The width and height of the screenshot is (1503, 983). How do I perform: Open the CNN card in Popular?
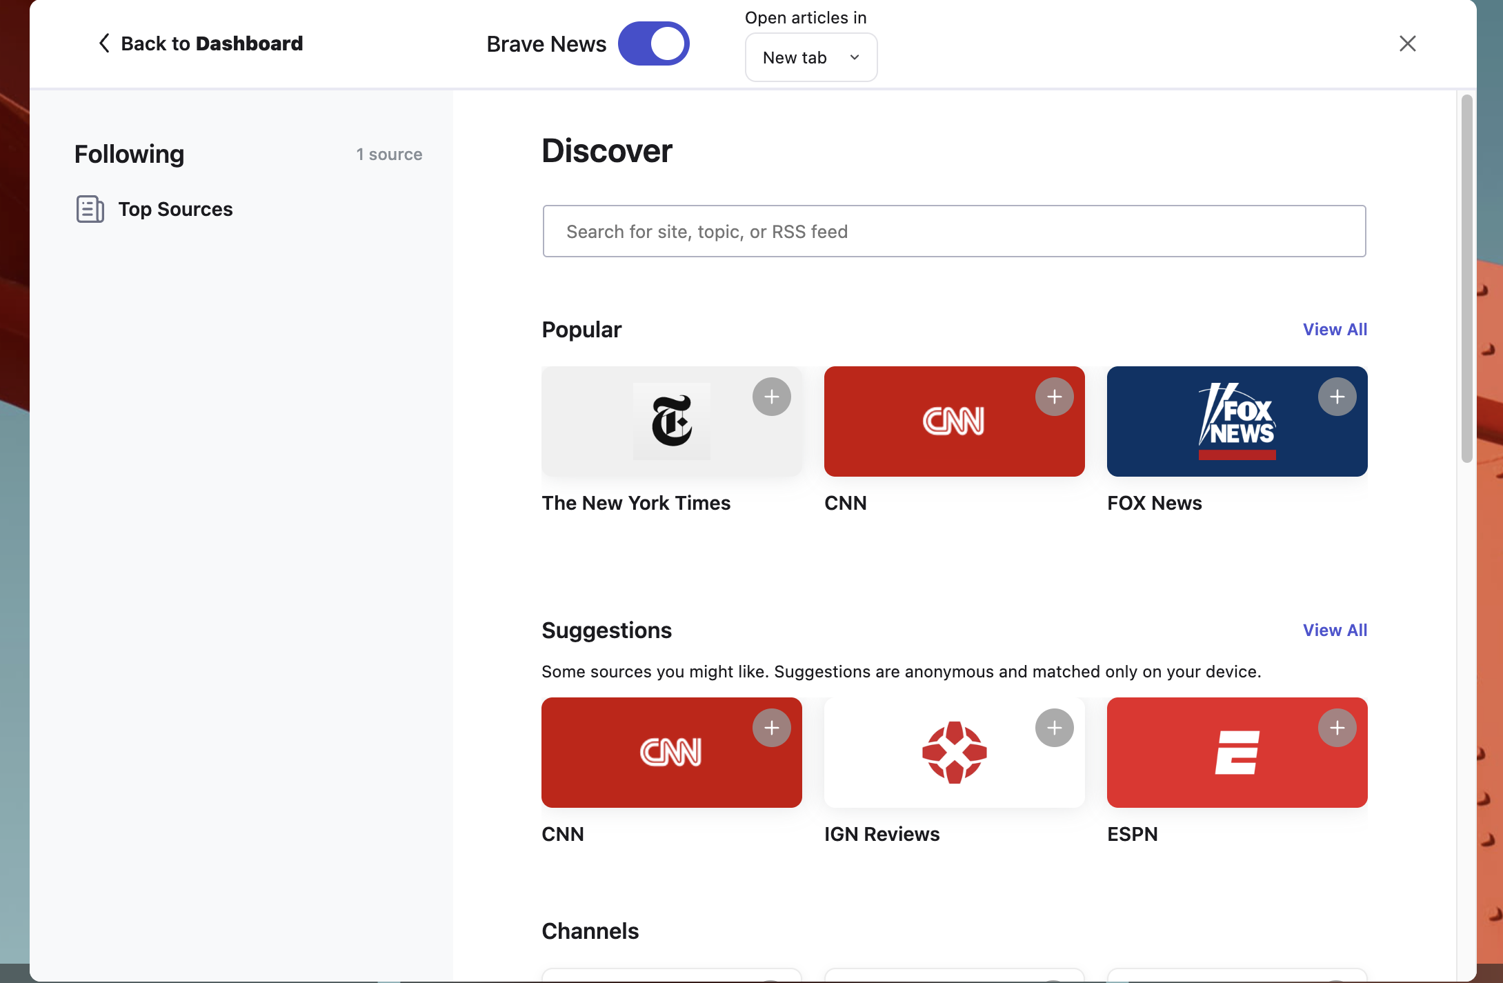tap(954, 421)
